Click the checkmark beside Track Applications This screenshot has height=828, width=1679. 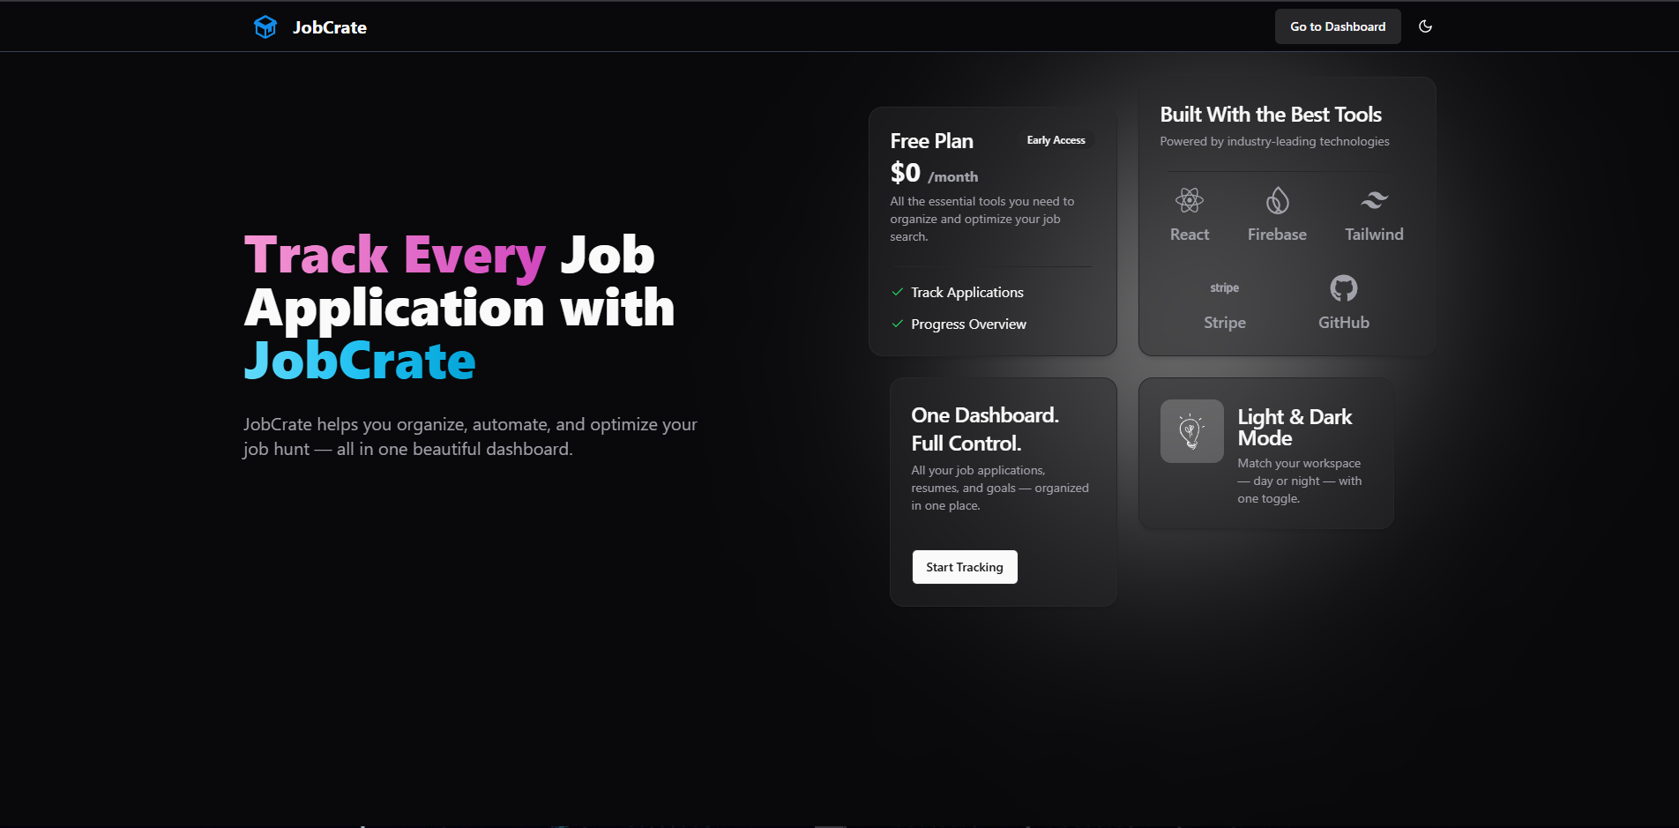(897, 292)
